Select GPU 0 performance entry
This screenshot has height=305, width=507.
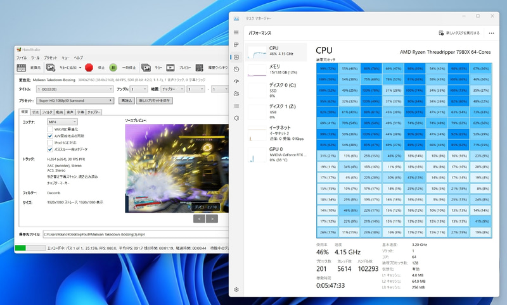[x=276, y=154]
